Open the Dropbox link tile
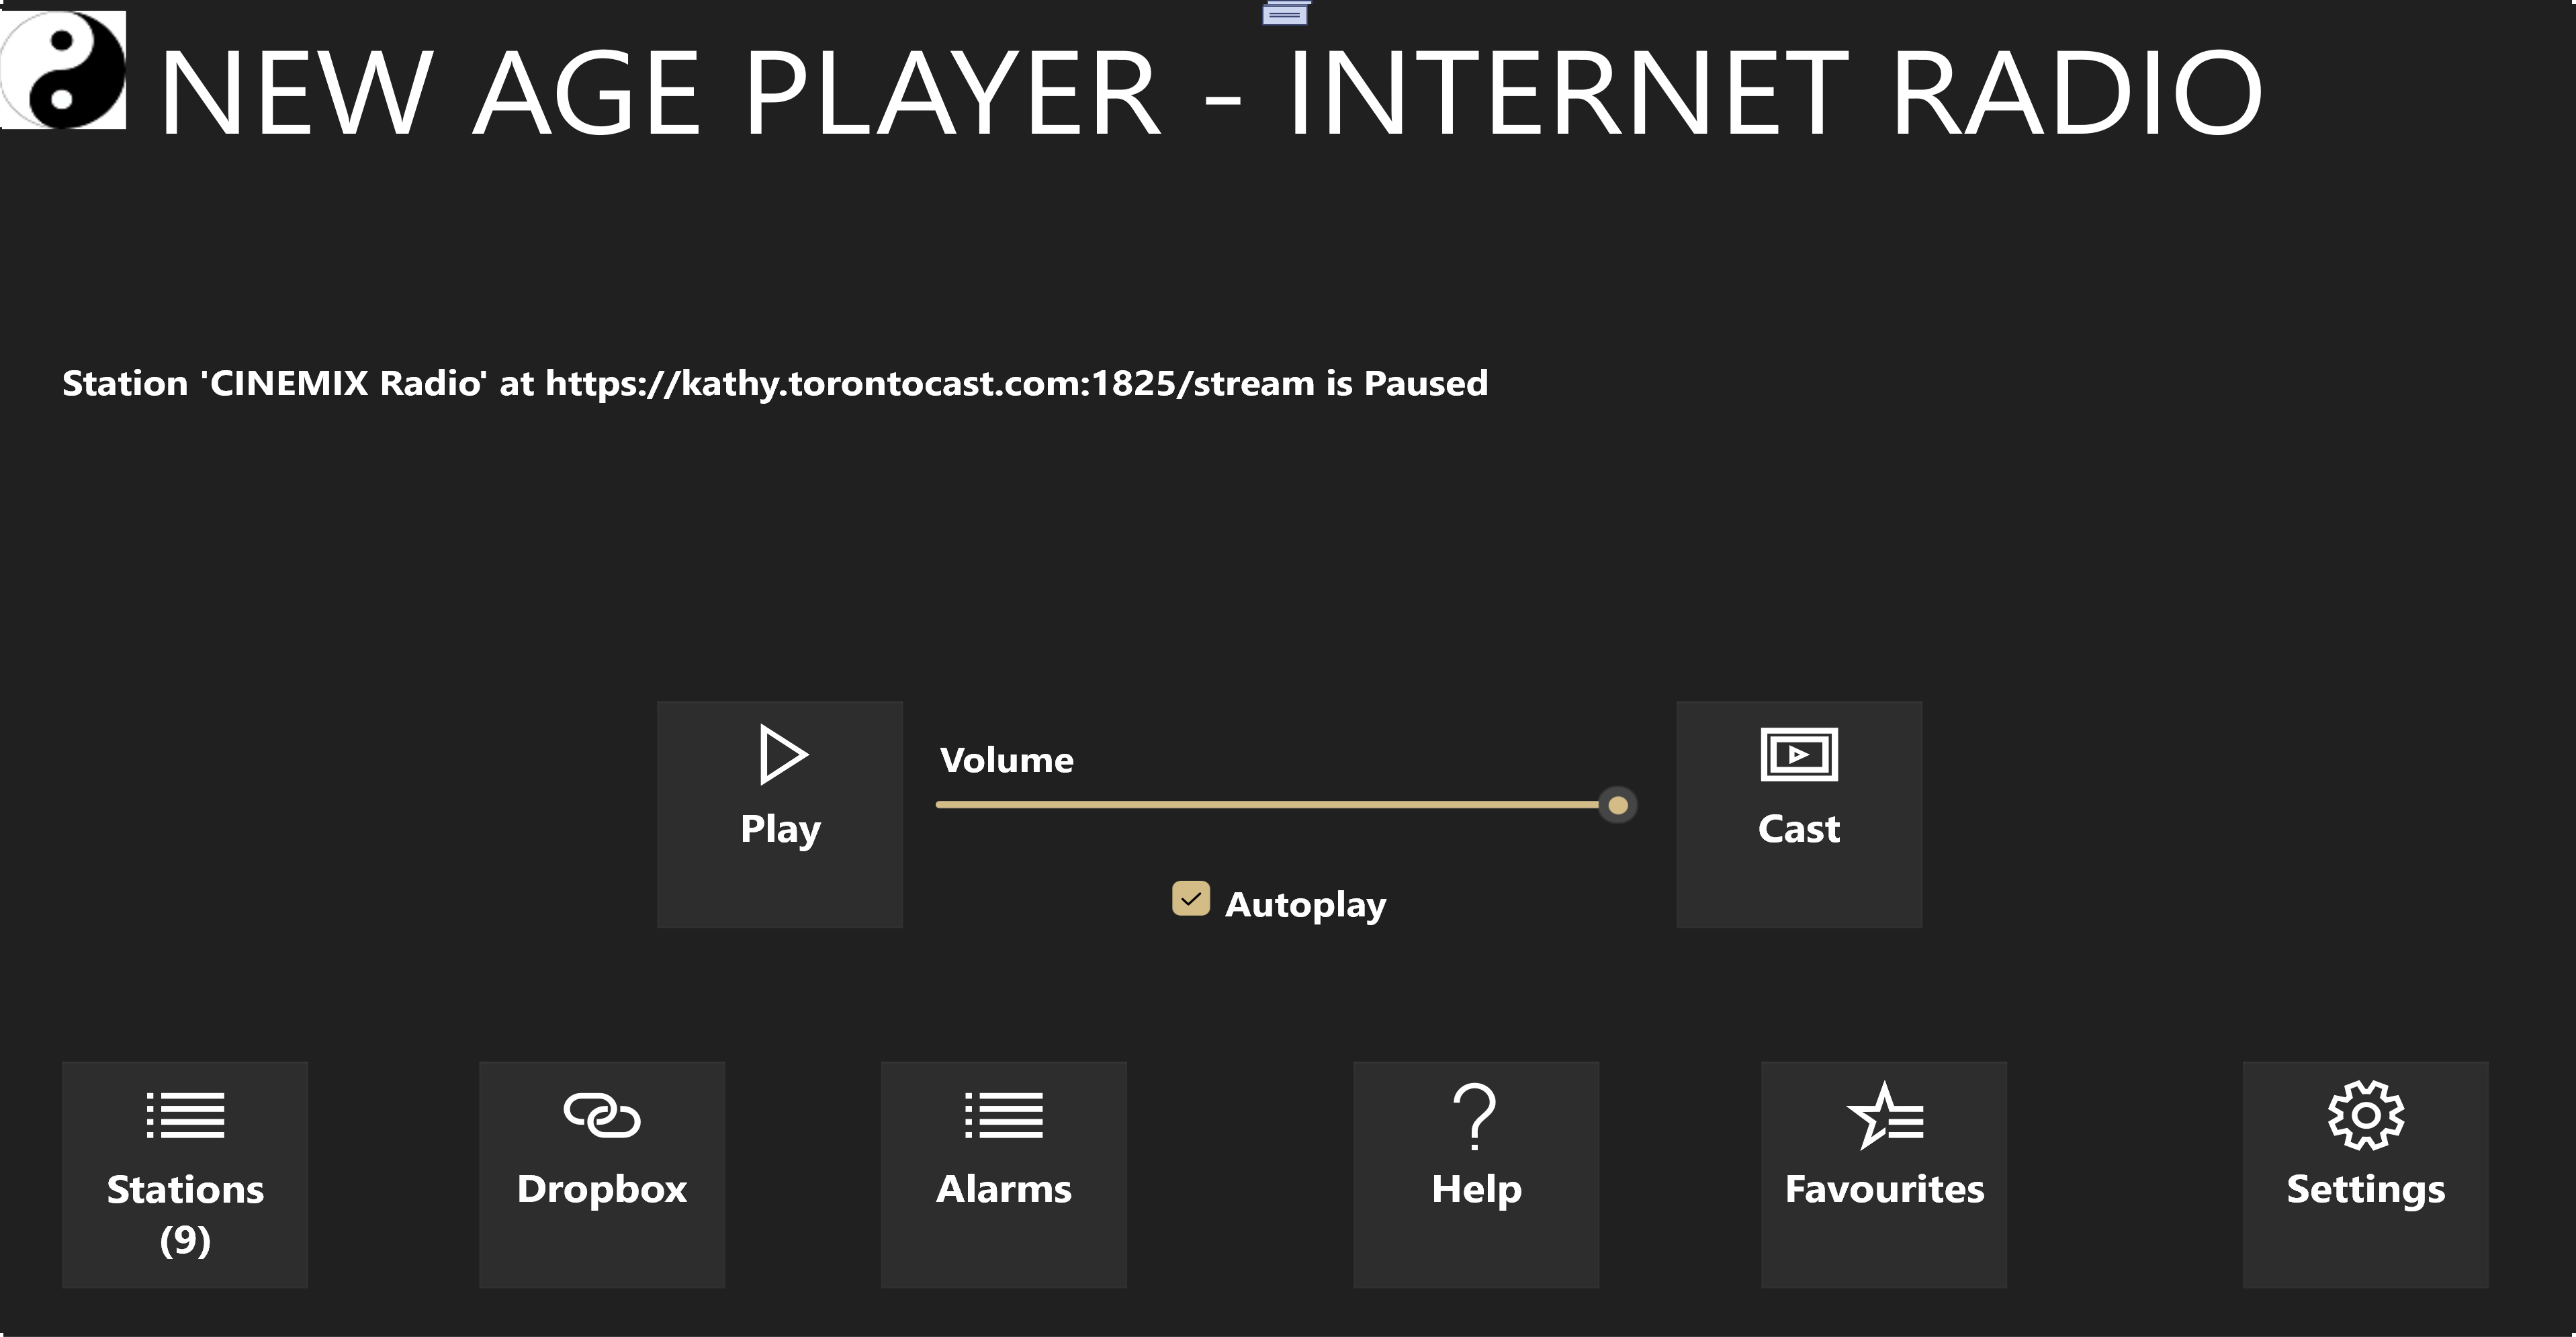This screenshot has height=1337, width=2576. [602, 1174]
